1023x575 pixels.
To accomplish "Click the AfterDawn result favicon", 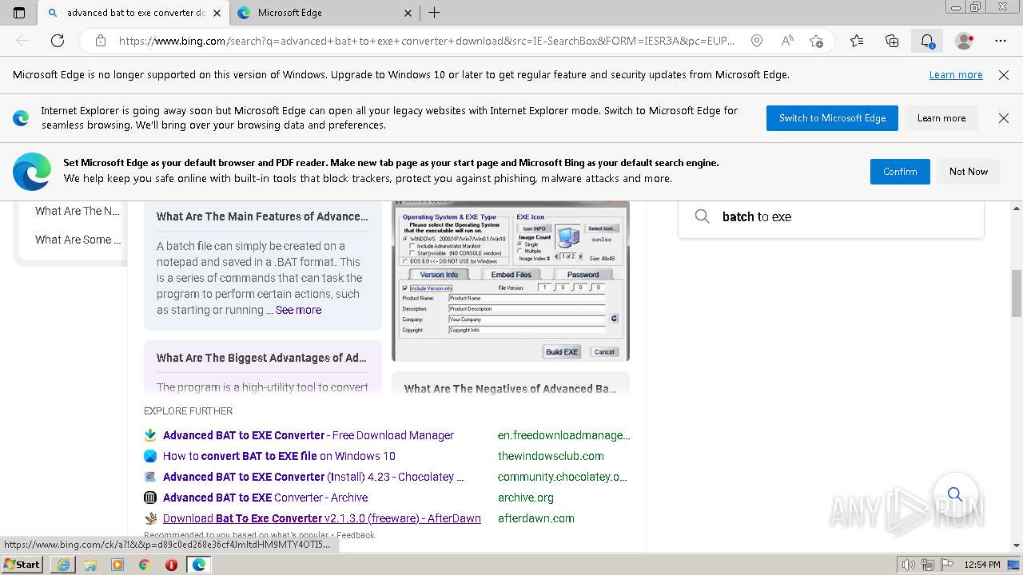I will point(150,518).
